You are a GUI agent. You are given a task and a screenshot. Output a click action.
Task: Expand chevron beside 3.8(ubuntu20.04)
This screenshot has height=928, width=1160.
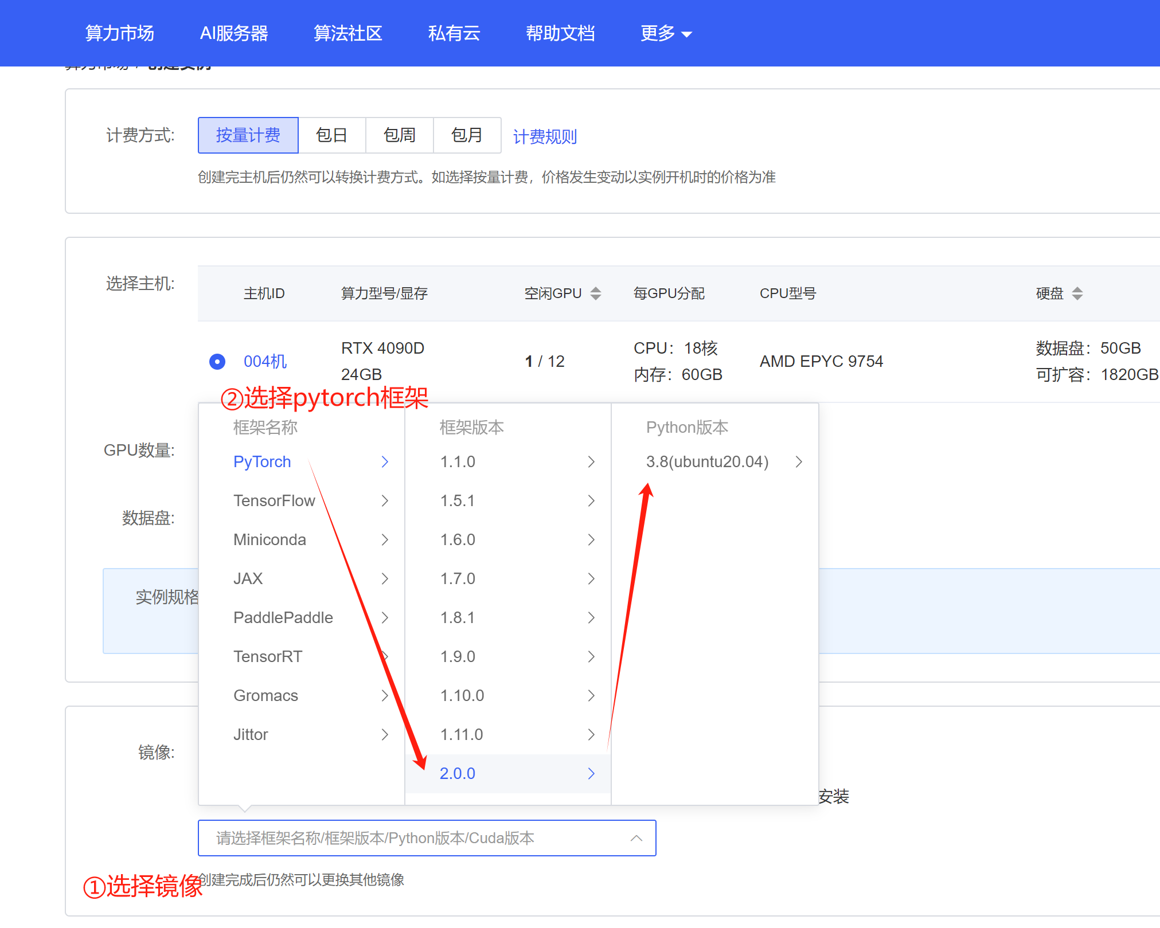799,462
